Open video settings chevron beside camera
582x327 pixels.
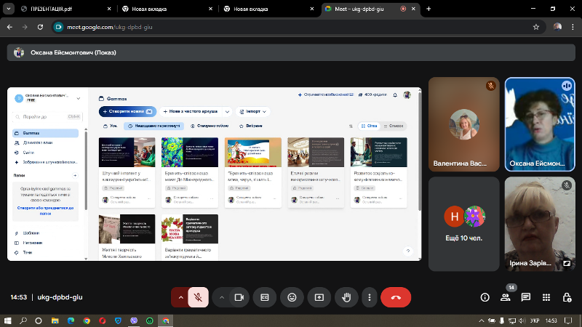(222, 297)
